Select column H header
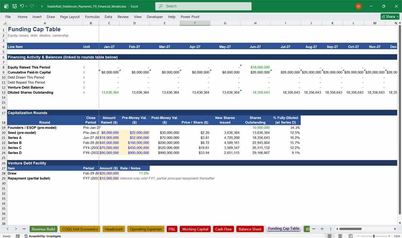The width and height of the screenshot is (402, 238). tap(255, 23)
